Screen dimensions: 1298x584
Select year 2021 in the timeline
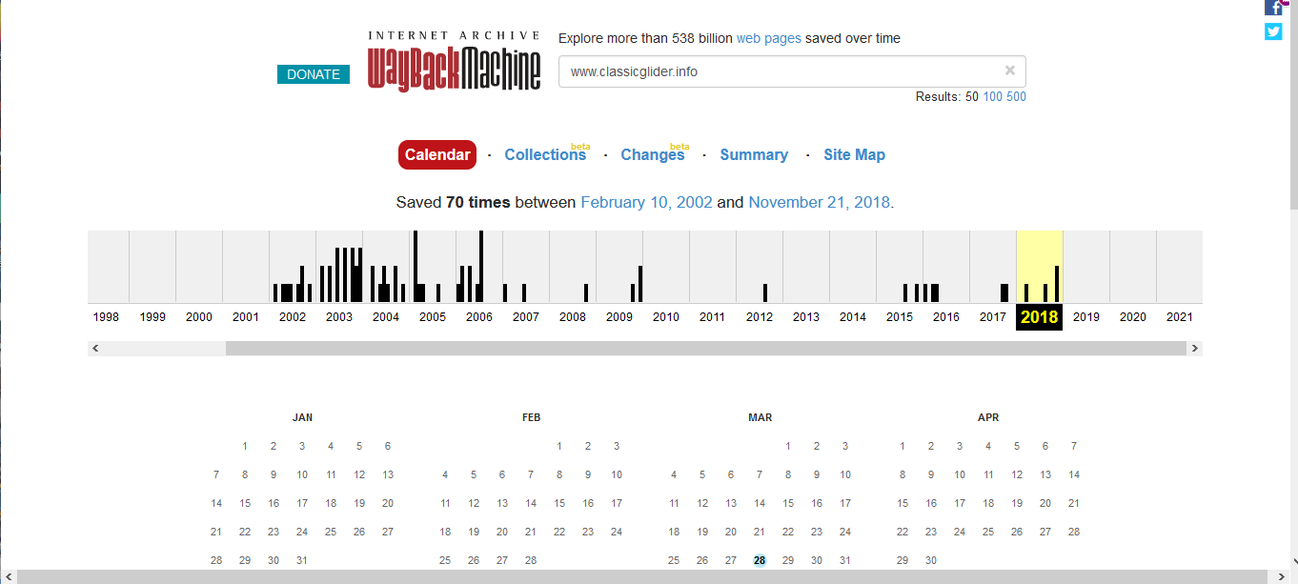(1180, 317)
